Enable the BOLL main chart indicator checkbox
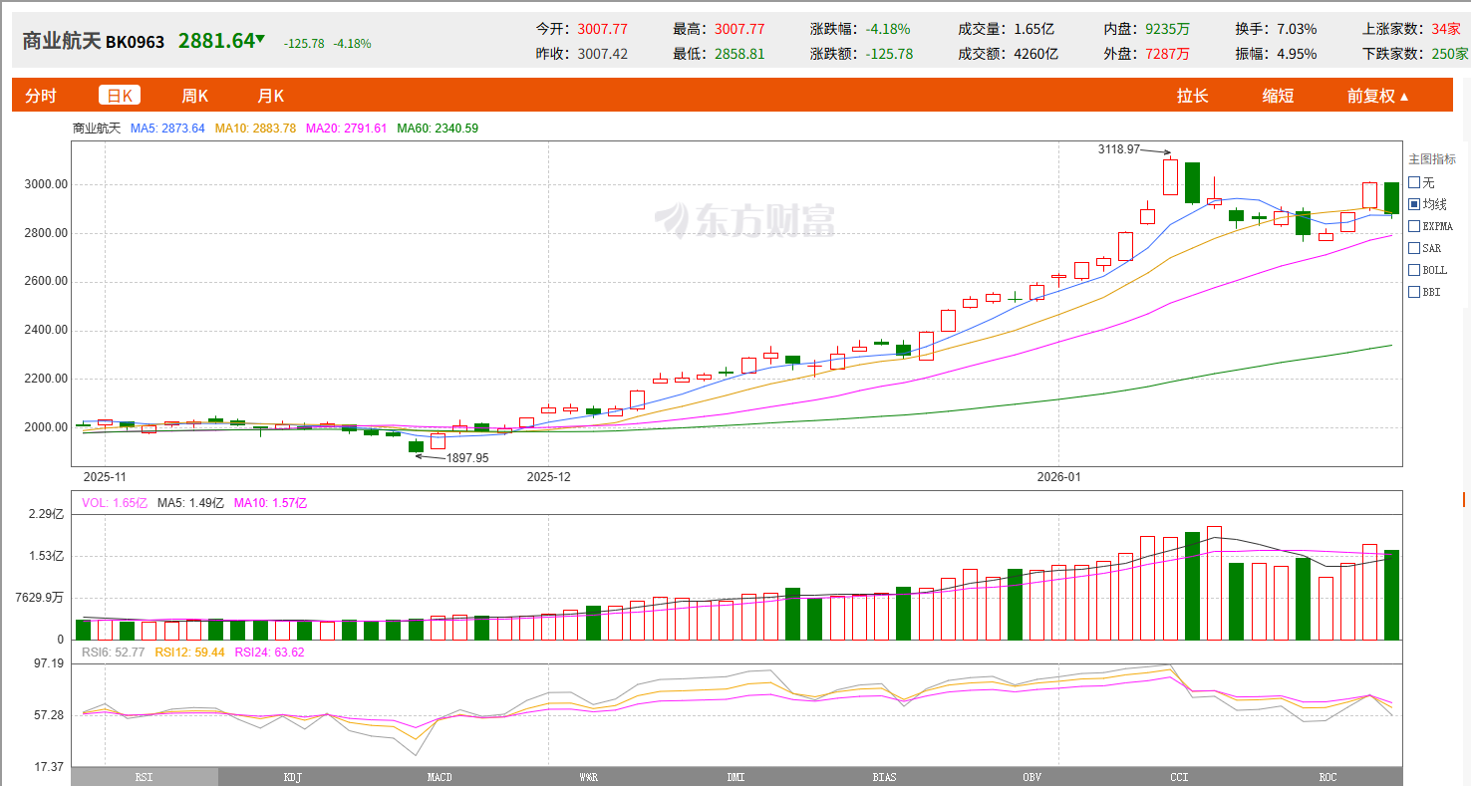The width and height of the screenshot is (1471, 786). 1414,270
